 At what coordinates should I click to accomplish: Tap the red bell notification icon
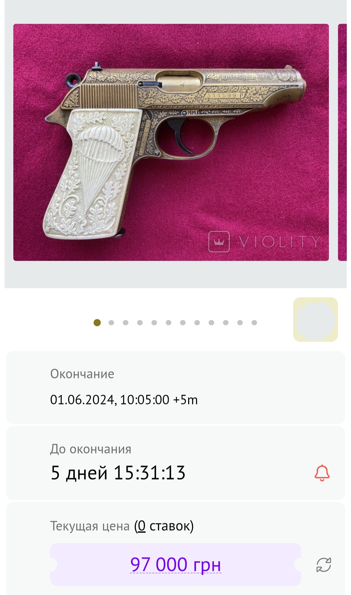(322, 473)
